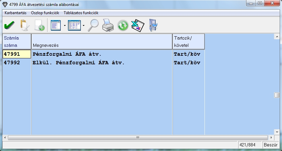Open the Táblázatos funkciók menu
Image resolution: width=282 pixels, height=151 pixels.
tap(81, 13)
